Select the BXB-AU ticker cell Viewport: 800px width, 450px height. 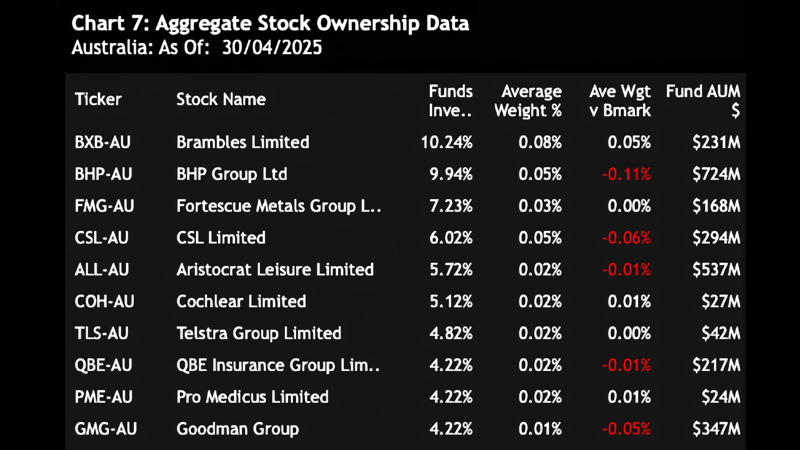pyautogui.click(x=102, y=142)
